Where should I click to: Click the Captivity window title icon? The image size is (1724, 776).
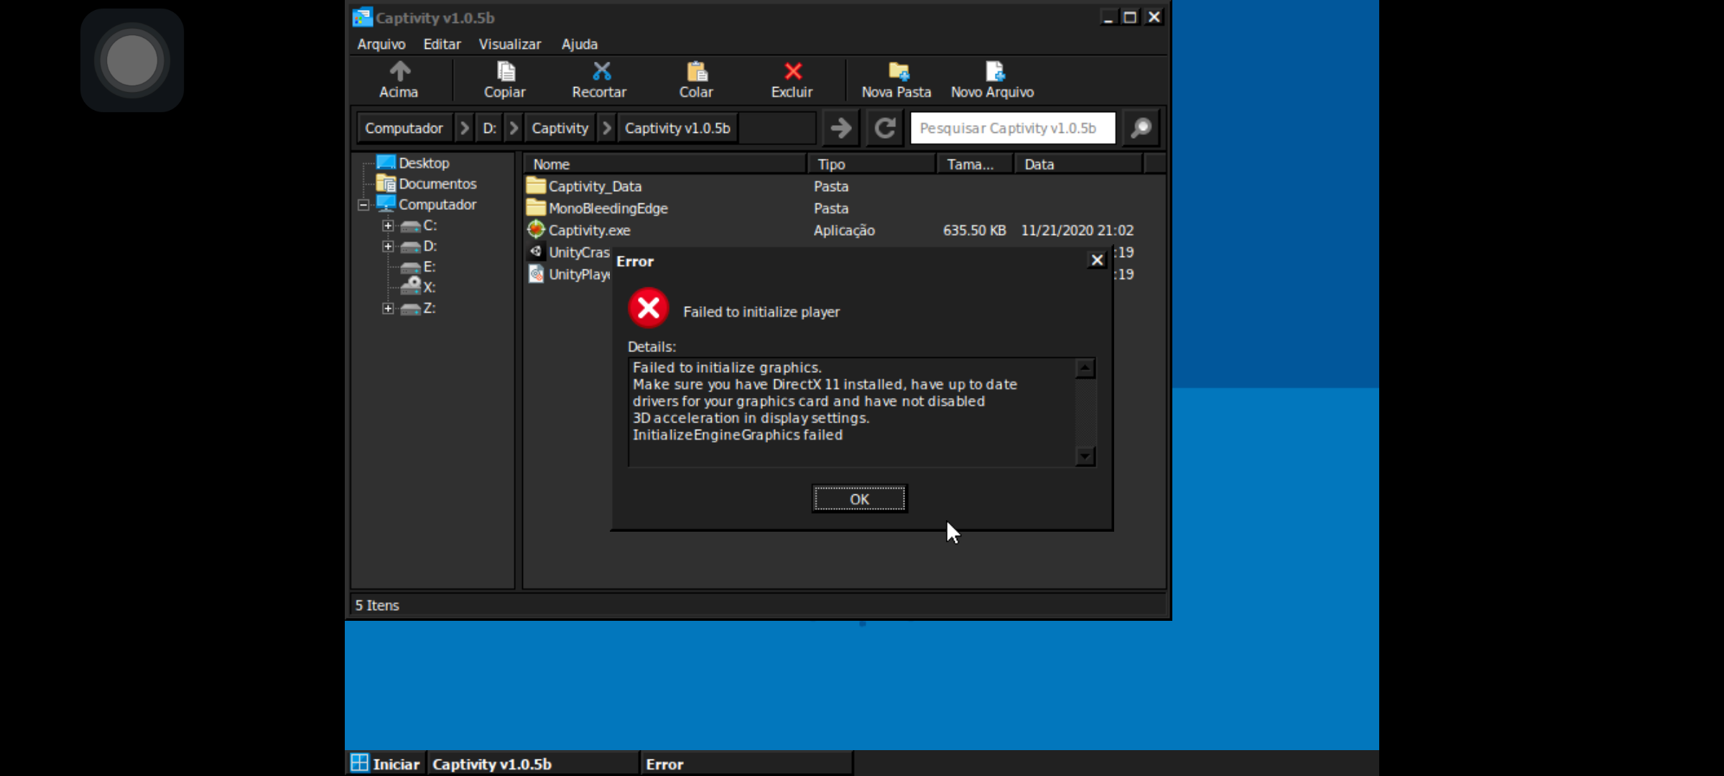tap(362, 17)
